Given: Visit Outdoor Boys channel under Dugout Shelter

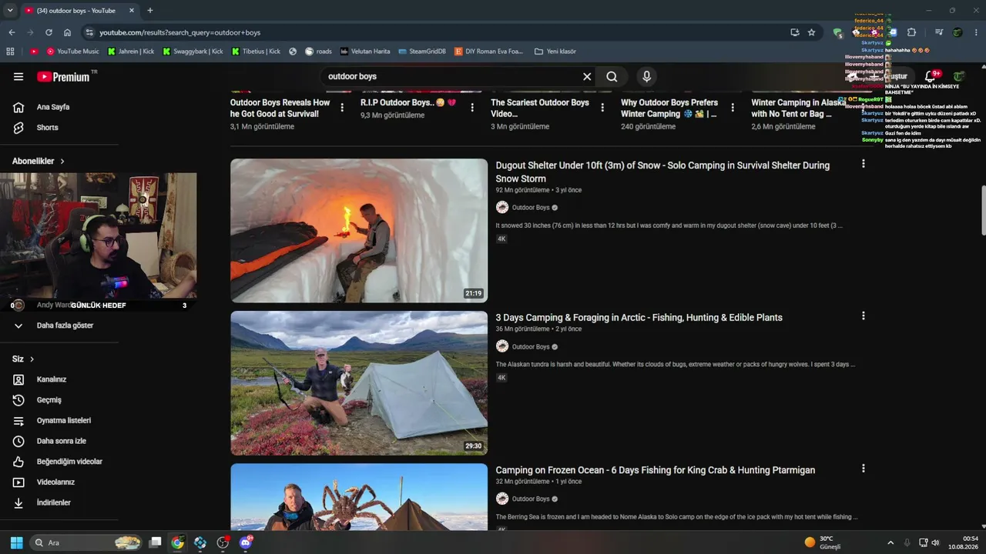Looking at the screenshot, I should tap(531, 208).
